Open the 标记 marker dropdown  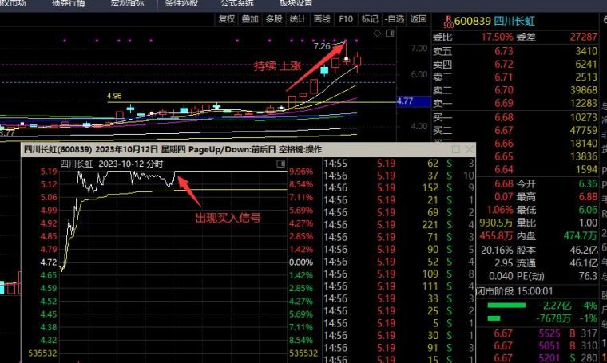(370, 18)
